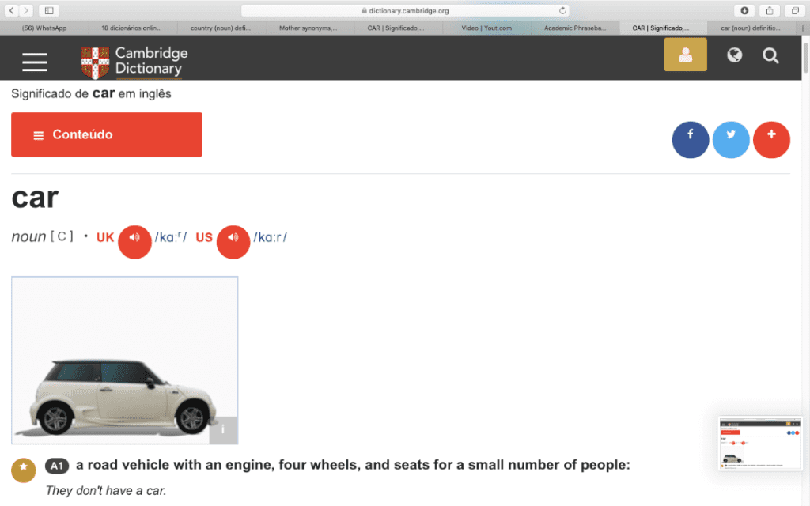The image size is (810, 506).
Task: Toggle the Safari sidebar button
Action: coord(49,10)
